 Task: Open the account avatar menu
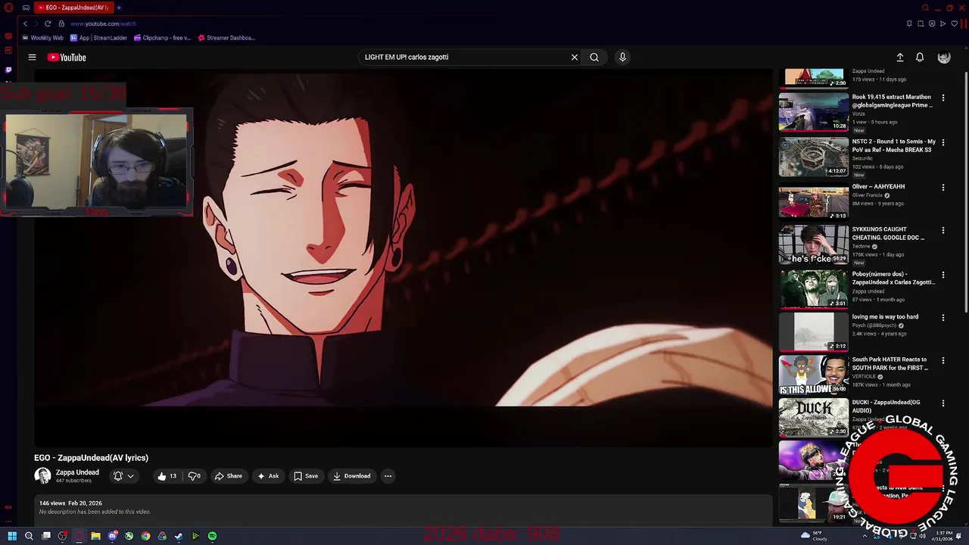click(944, 58)
